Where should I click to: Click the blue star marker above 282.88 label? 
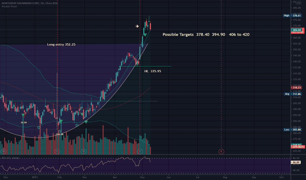point(60,131)
